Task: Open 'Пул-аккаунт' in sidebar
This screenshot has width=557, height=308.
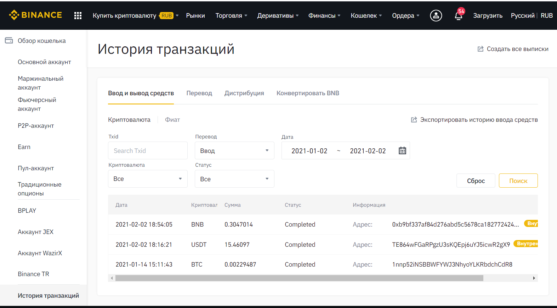Action: [36, 168]
